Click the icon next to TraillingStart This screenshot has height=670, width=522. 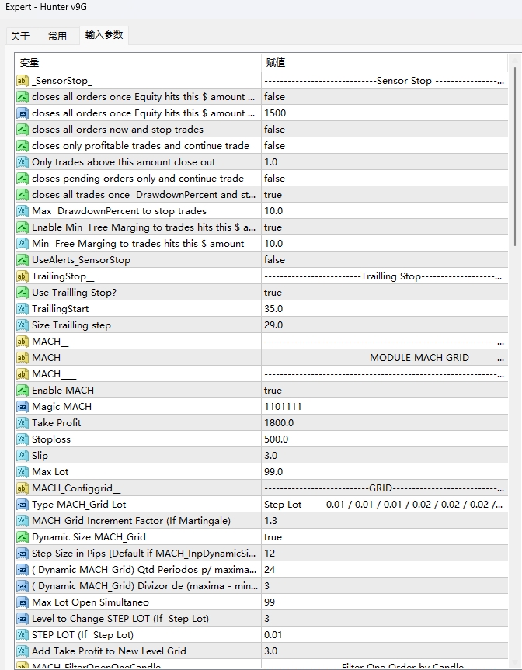(x=23, y=308)
